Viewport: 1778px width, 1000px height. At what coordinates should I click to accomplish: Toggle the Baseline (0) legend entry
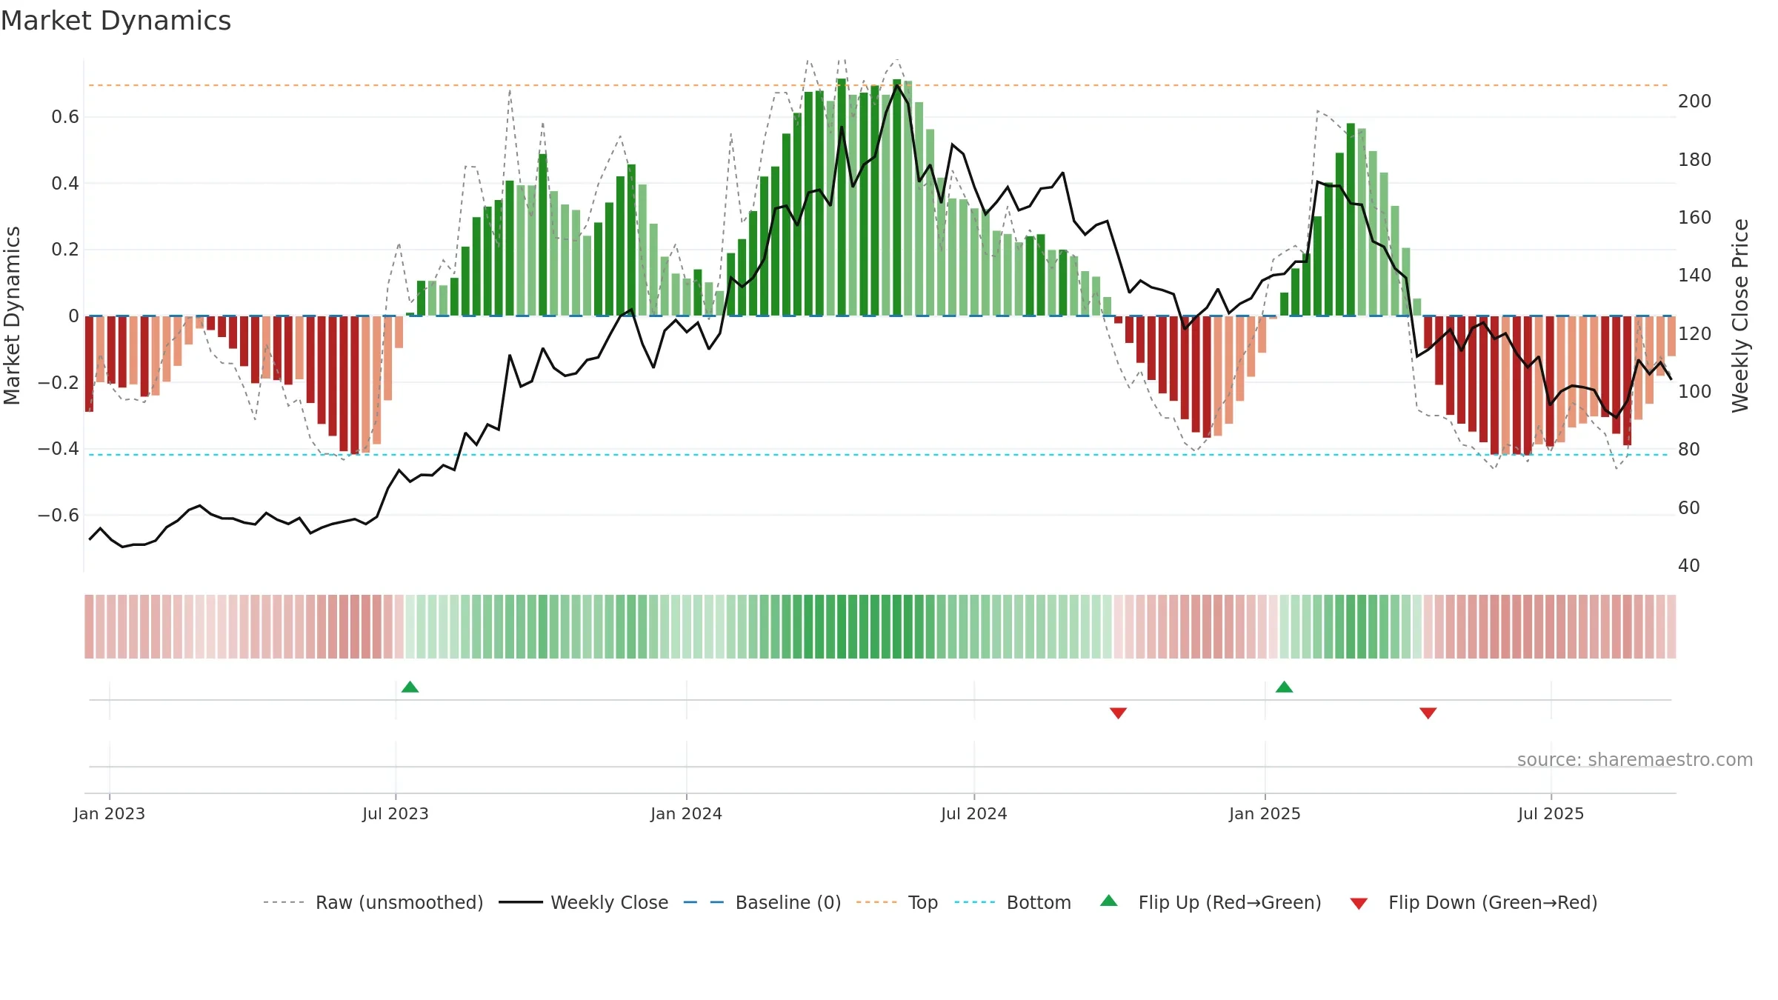coord(762,902)
